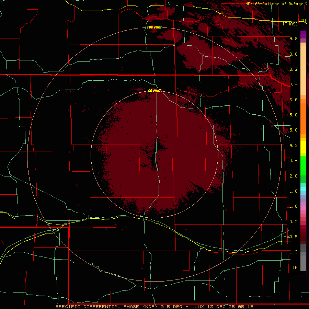Click the radar site at the rings' center
Image resolution: width=309 pixels, height=309 pixels.
coord(154,154)
